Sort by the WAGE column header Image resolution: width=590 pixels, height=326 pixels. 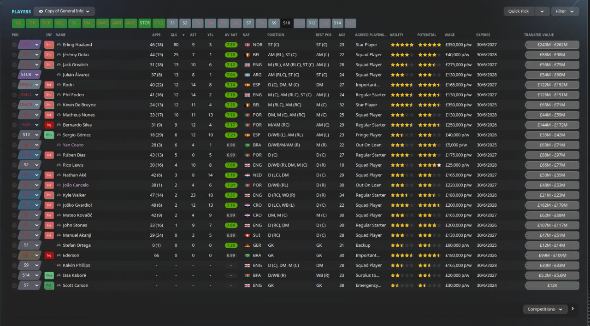(x=449, y=35)
